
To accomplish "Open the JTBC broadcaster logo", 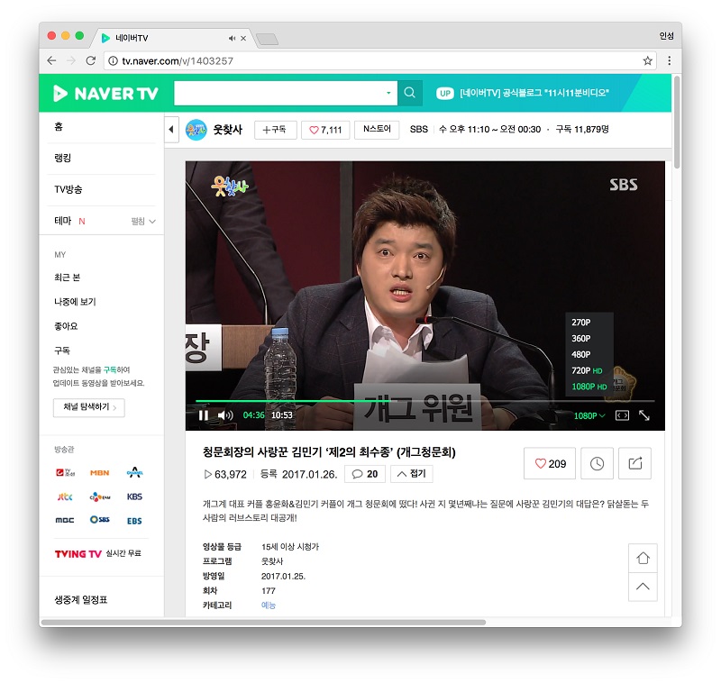I will pyautogui.click(x=65, y=496).
